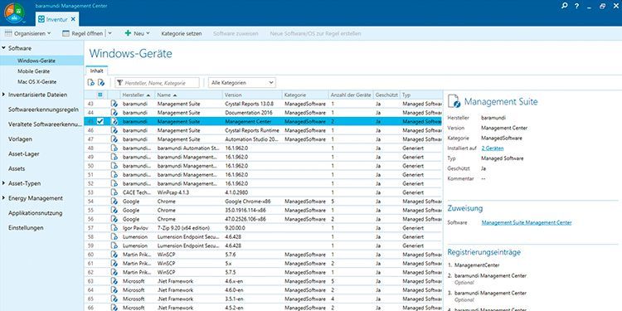Open Softwareerkennungsregeln
The height and width of the screenshot is (311, 622).
click(43, 109)
